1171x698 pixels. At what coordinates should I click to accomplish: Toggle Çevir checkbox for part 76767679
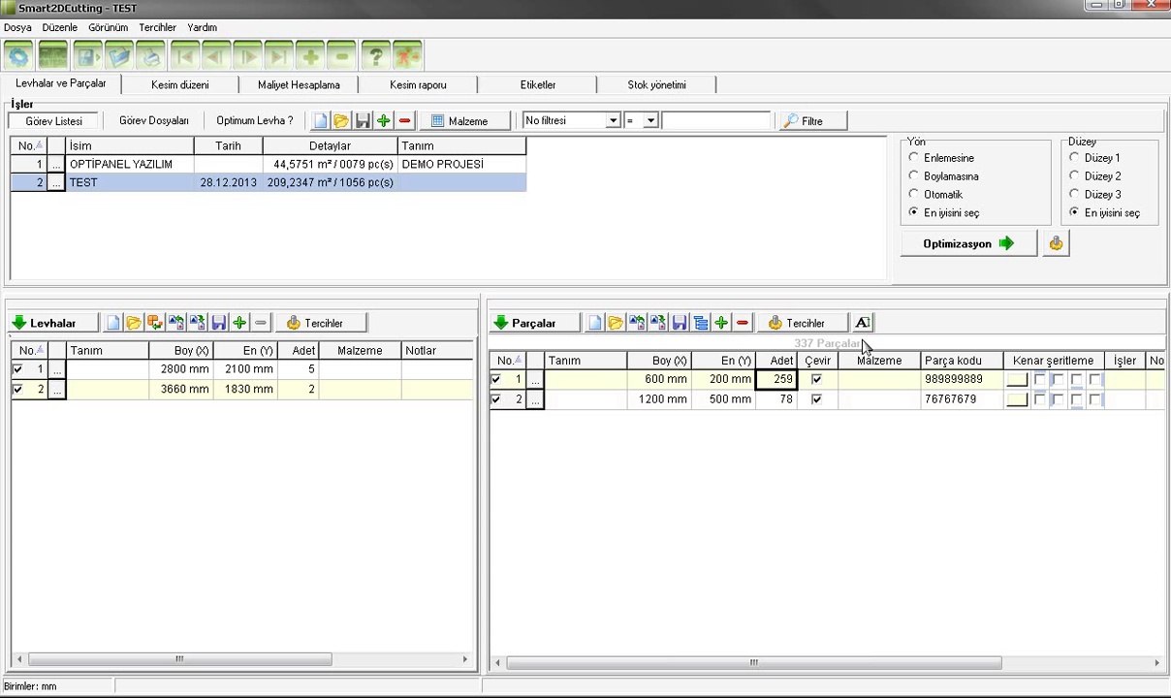tap(816, 398)
